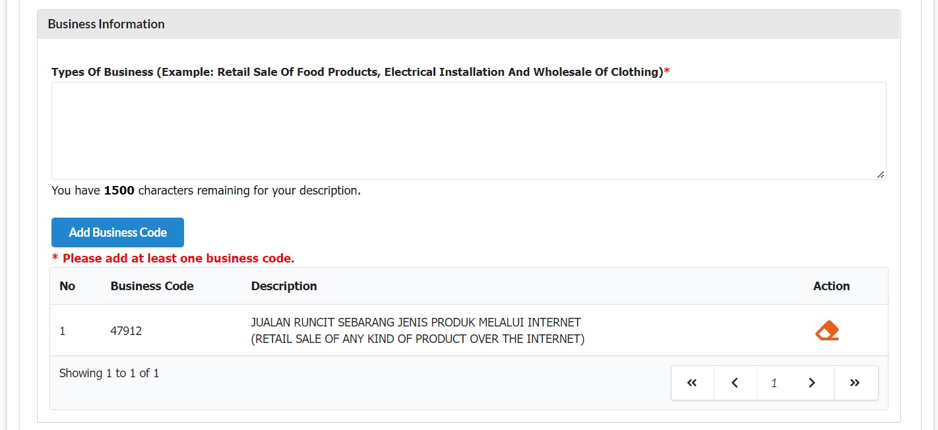Viewport: 938px width, 430px height.
Task: Go to the previous page of results
Action: [735, 383]
